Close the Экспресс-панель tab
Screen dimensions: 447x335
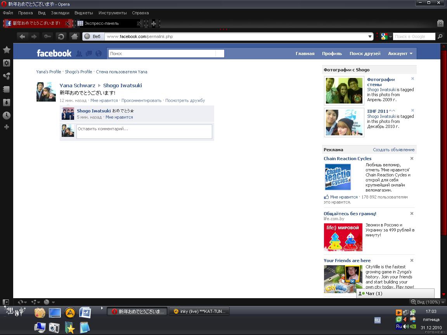tap(139, 24)
